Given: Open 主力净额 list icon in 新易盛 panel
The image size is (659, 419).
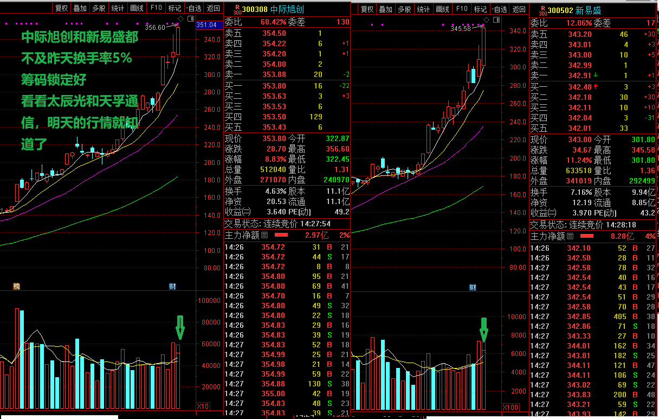Looking at the screenshot, I should coord(569,236).
